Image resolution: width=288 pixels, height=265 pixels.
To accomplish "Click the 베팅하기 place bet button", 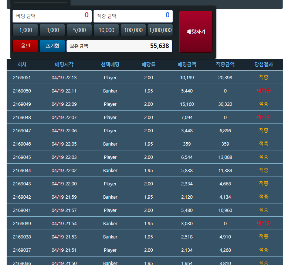I will 196,32.
